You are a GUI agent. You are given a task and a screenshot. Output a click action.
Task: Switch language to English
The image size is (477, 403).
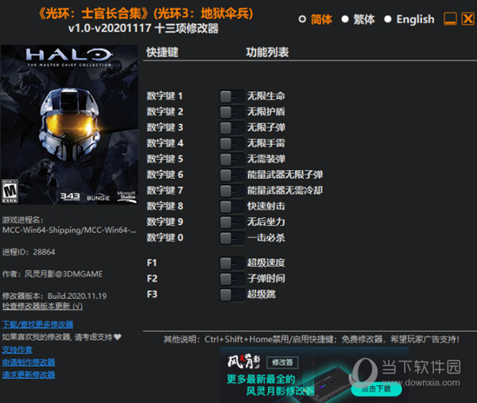[388, 19]
